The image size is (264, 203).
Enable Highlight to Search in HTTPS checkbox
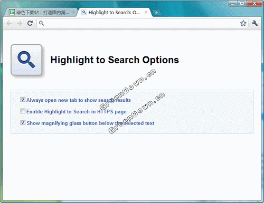(23, 111)
